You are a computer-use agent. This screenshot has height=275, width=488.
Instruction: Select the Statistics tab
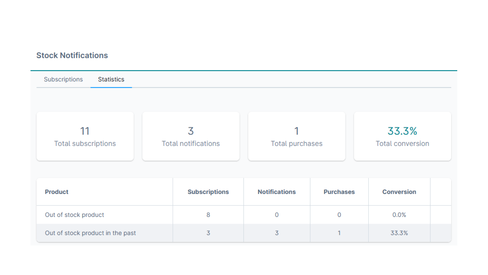[x=111, y=79]
